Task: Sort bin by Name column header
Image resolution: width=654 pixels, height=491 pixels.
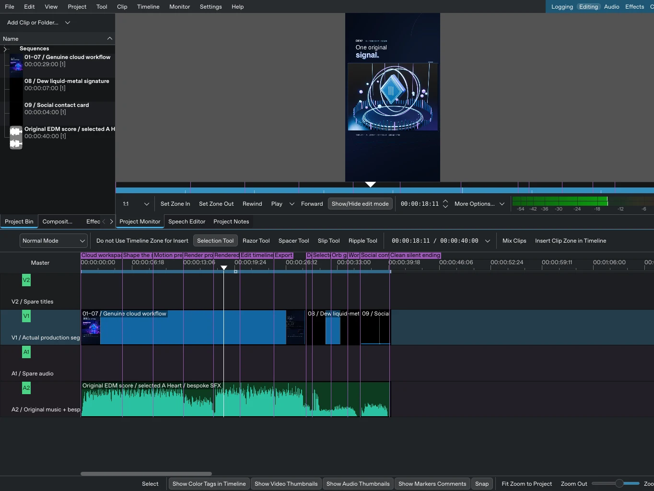Action: (58, 39)
